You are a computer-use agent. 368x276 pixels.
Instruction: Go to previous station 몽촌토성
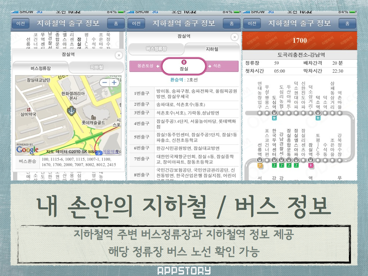coord(146,66)
